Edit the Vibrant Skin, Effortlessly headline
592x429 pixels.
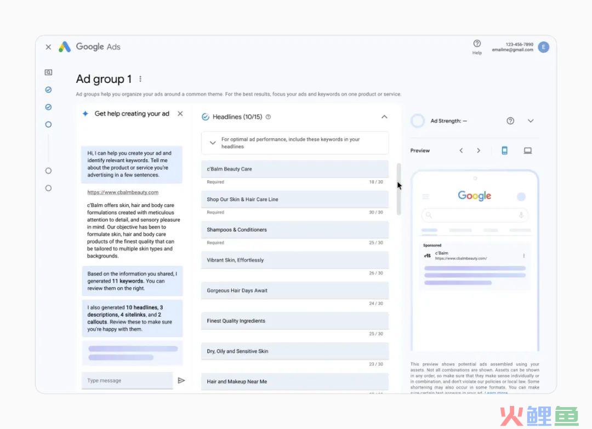[x=295, y=260]
